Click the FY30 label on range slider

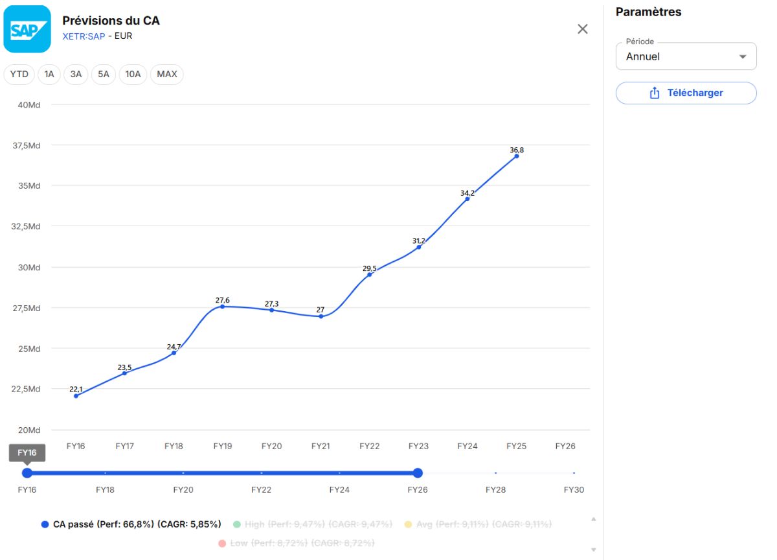574,490
